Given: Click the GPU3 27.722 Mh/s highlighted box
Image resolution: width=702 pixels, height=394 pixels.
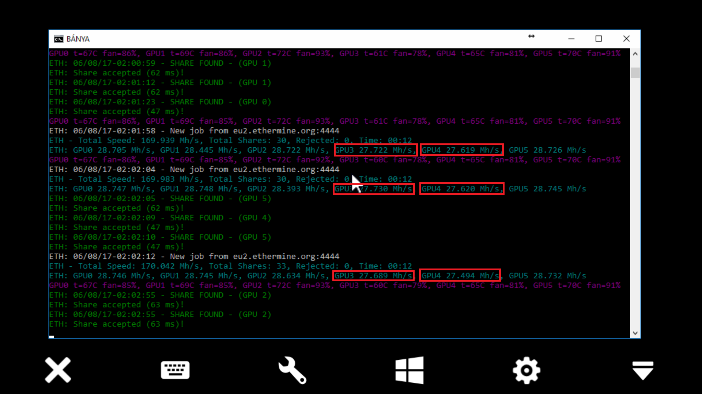Looking at the screenshot, I should [x=375, y=150].
